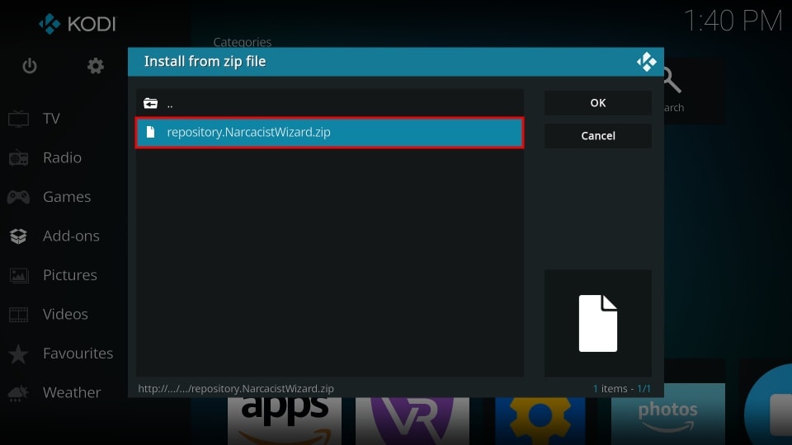
Task: Click the Radio icon in sidebar
Action: pyautogui.click(x=19, y=158)
